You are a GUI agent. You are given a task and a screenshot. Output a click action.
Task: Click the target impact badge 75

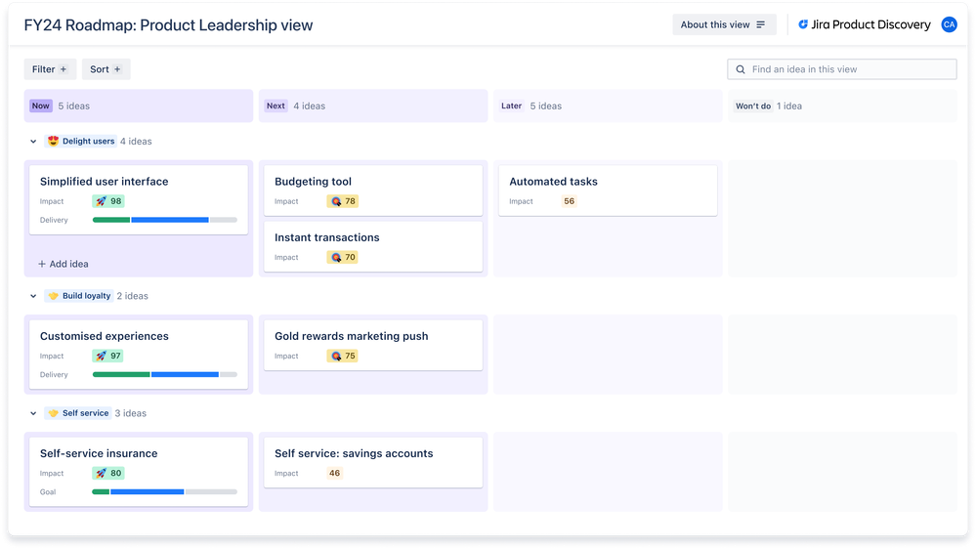tap(342, 356)
